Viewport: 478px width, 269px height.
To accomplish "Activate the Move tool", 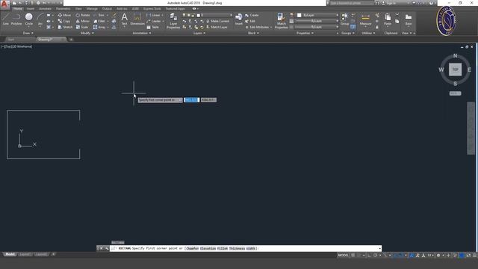I will [64, 15].
